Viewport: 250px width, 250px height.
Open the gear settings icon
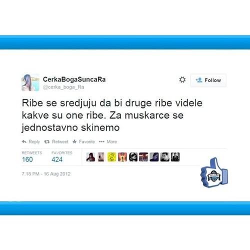pyautogui.click(x=182, y=79)
